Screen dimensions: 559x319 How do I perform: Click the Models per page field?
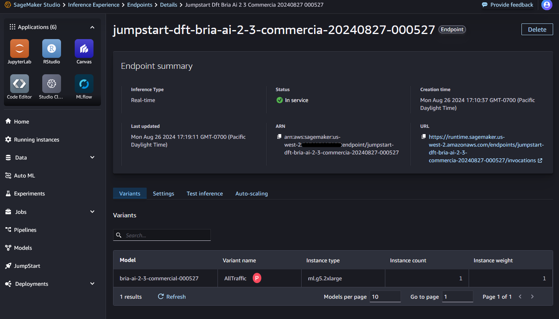tap(385, 297)
